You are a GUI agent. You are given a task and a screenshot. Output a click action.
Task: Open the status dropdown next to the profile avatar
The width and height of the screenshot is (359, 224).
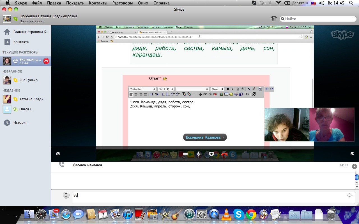15,19
